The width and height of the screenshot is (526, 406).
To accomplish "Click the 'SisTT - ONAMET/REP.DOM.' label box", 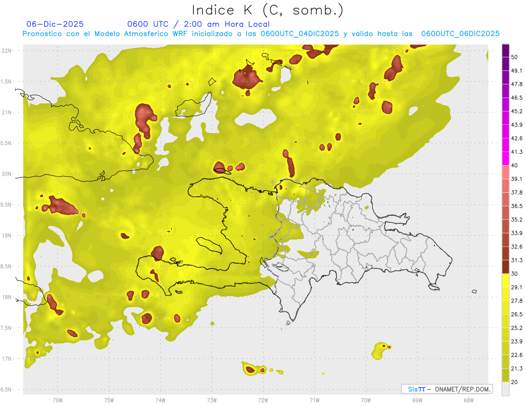I will [x=447, y=389].
